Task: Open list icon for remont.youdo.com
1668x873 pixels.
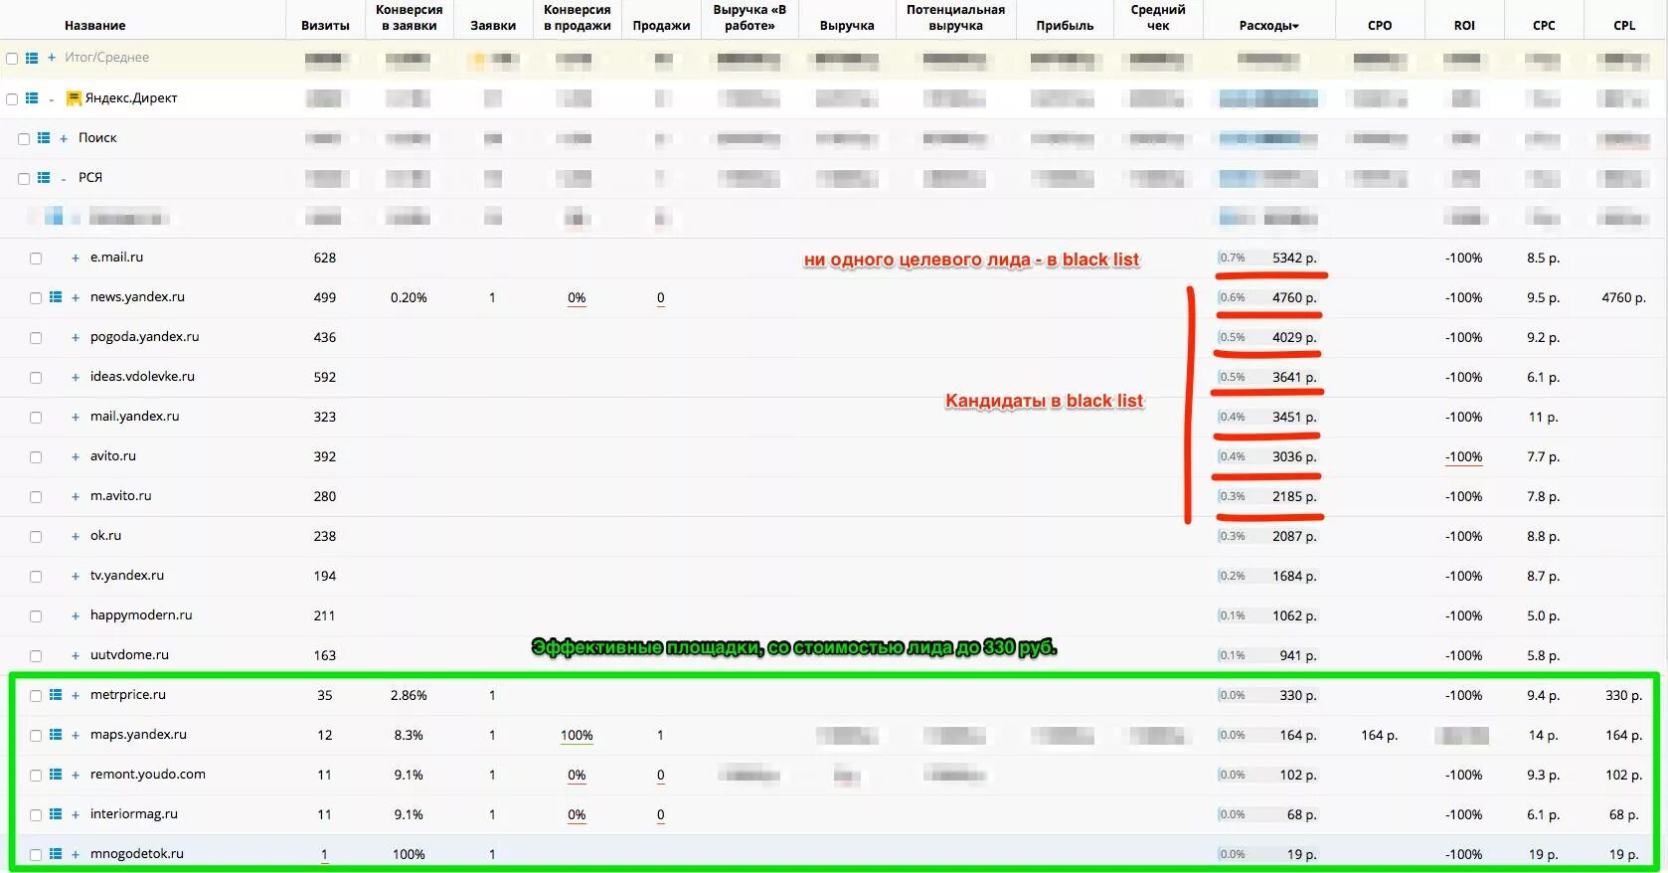Action: 56,774
